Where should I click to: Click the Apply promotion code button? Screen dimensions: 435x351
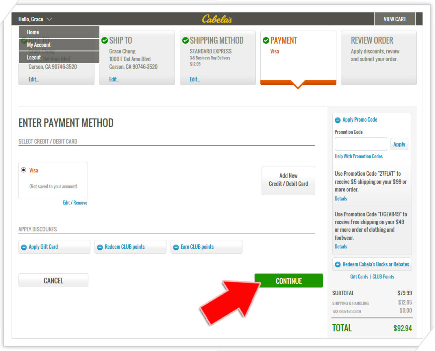399,144
